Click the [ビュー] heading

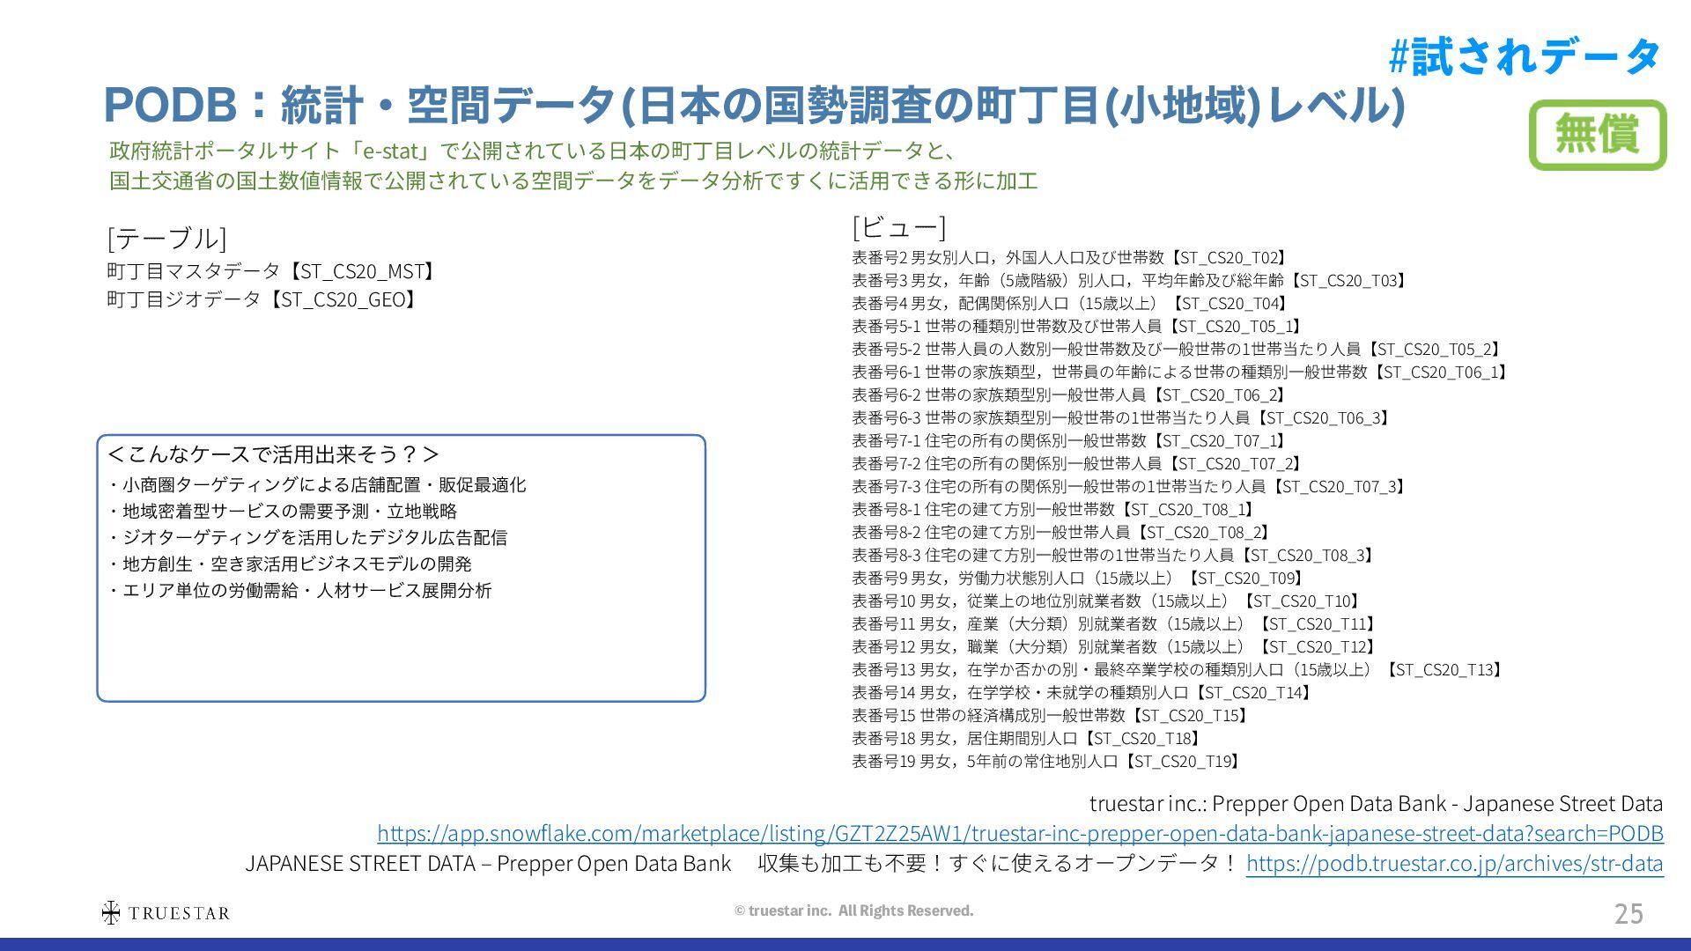(898, 227)
